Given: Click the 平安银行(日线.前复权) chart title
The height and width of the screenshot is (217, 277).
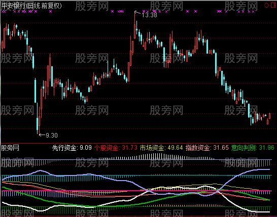Looking at the screenshot, I should pos(31,6).
